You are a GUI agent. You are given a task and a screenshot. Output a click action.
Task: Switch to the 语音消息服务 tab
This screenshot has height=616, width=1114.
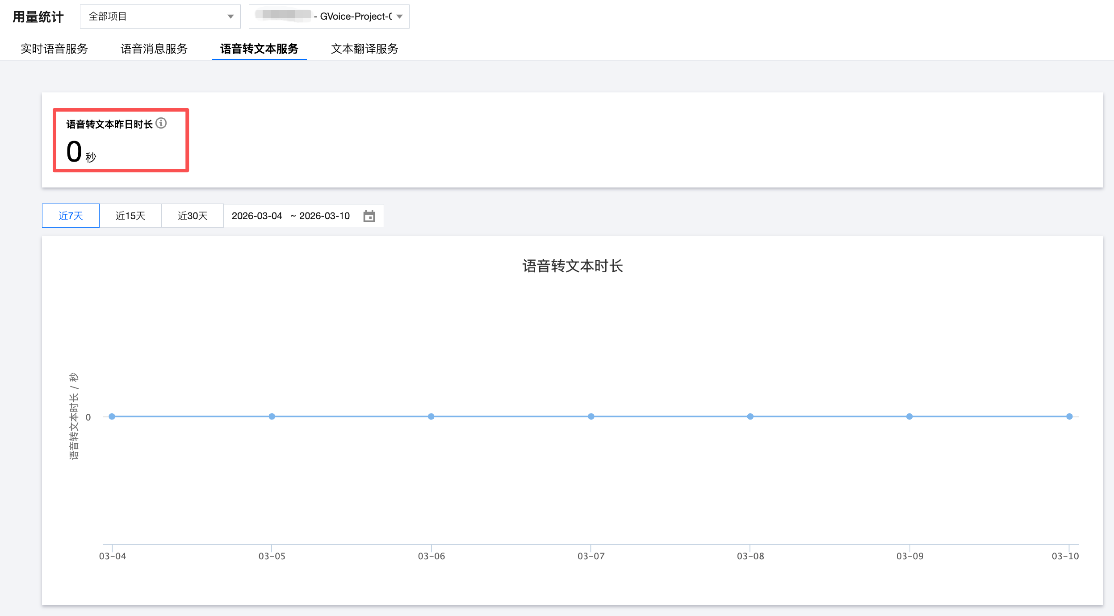[154, 49]
